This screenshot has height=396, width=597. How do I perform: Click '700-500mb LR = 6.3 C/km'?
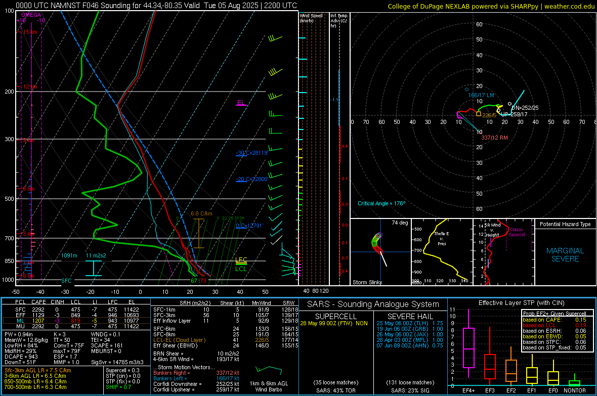(x=35, y=387)
